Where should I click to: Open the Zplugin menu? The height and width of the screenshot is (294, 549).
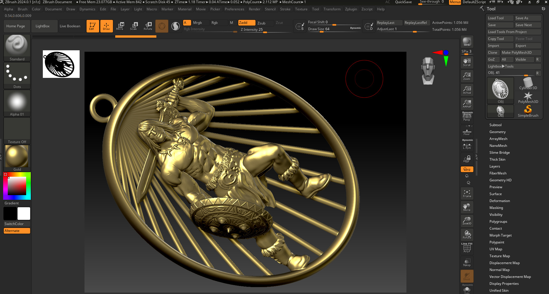[x=351, y=9]
